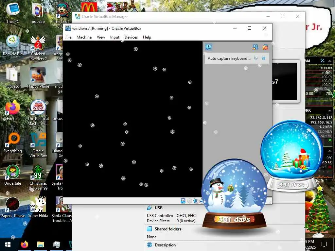This screenshot has width=335, height=251.
Task: Open the Input menu
Action: [x=115, y=37]
